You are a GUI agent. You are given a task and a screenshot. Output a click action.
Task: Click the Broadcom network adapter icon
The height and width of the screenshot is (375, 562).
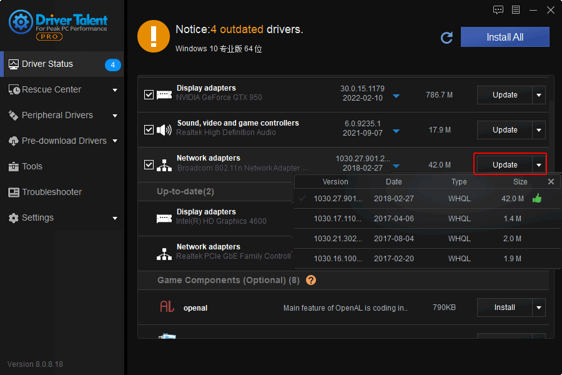pyautogui.click(x=164, y=165)
